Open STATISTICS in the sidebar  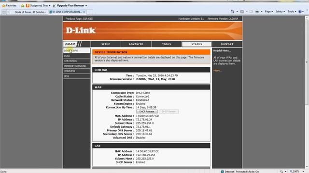coord(77,61)
